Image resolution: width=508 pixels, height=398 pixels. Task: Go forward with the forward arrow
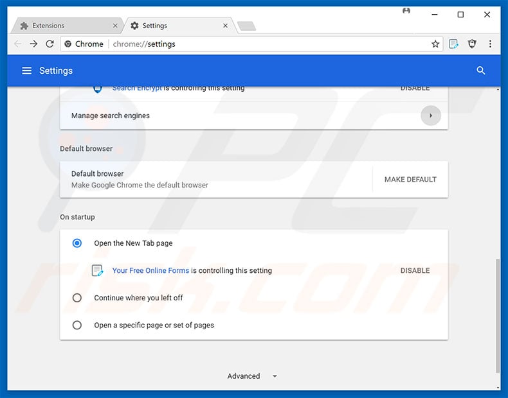click(x=33, y=44)
